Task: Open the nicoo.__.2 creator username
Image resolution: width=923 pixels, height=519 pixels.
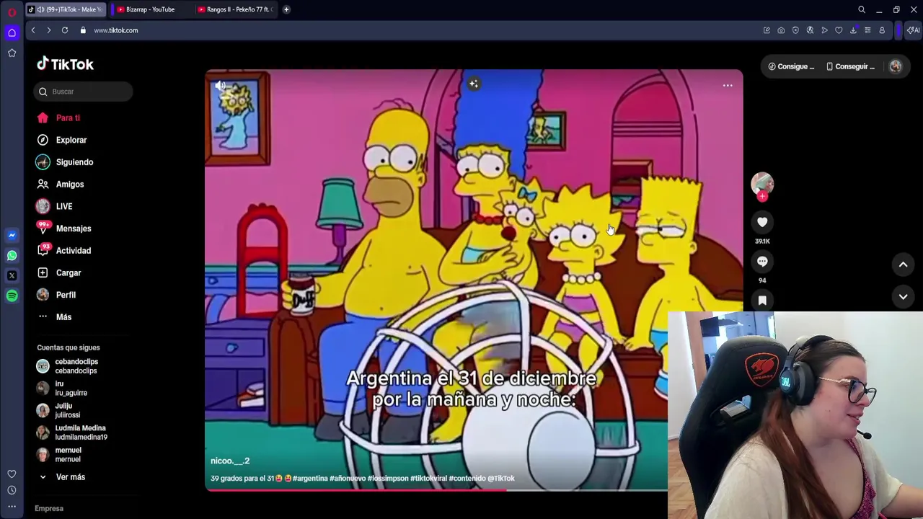Action: click(230, 461)
